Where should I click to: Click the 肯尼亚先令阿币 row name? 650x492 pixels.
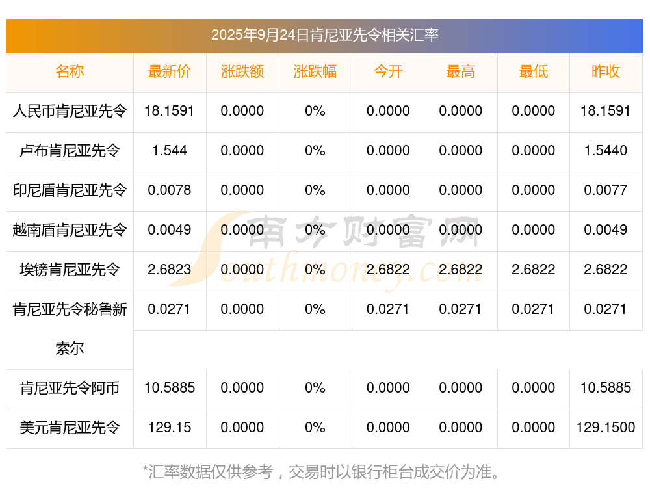click(x=70, y=388)
